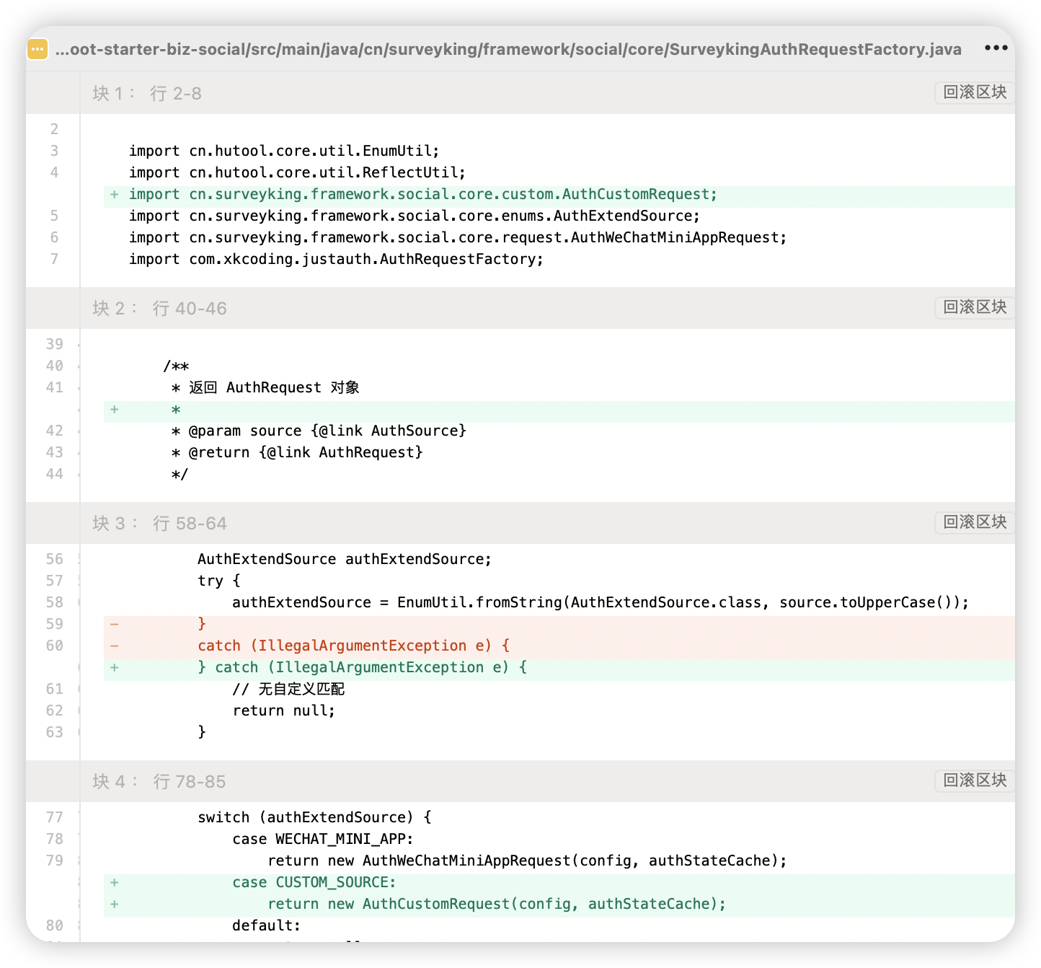Roll back hunk 4 (行 78-85)
This screenshot has width=1041, height=968.
pos(975,780)
